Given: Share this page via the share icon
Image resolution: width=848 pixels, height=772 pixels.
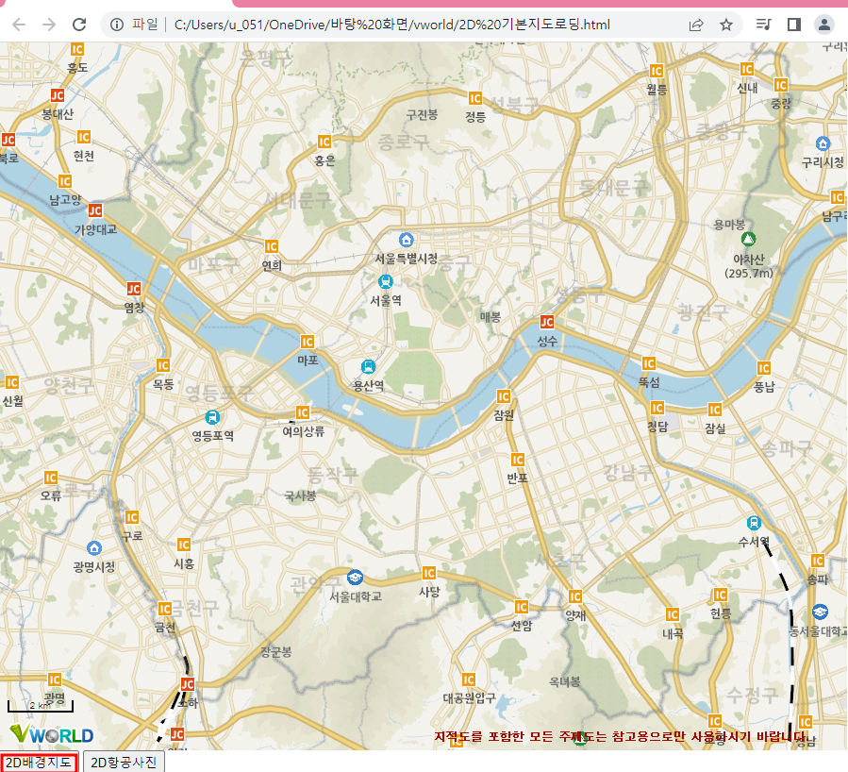Looking at the screenshot, I should pos(696,25).
